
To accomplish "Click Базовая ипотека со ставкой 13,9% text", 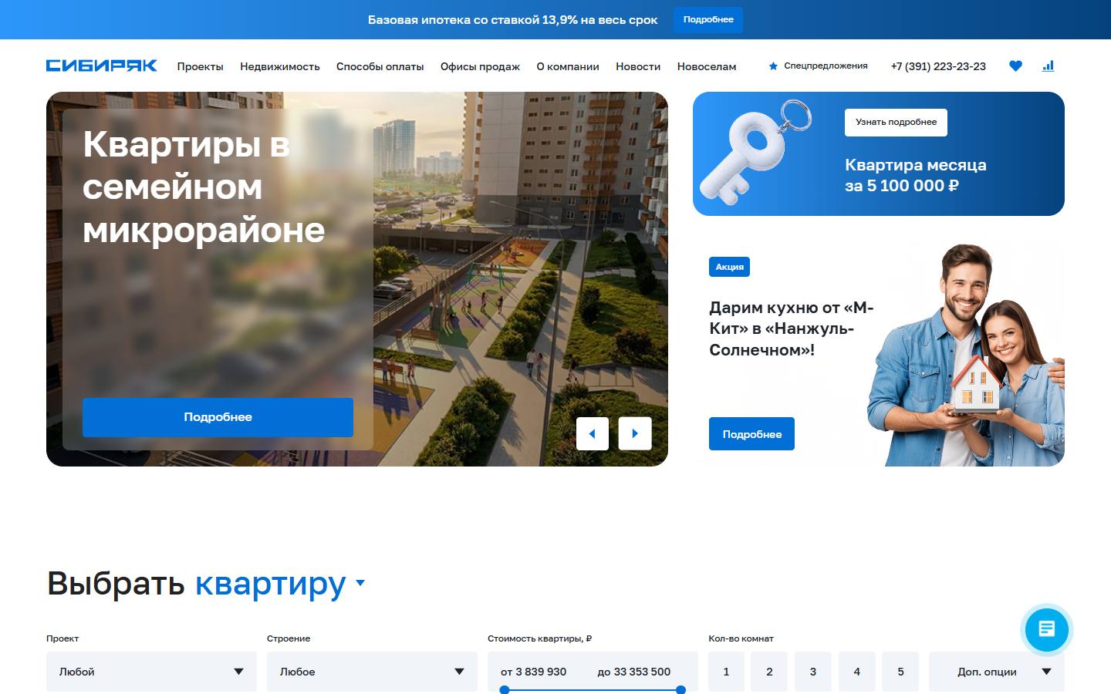I will tap(512, 20).
